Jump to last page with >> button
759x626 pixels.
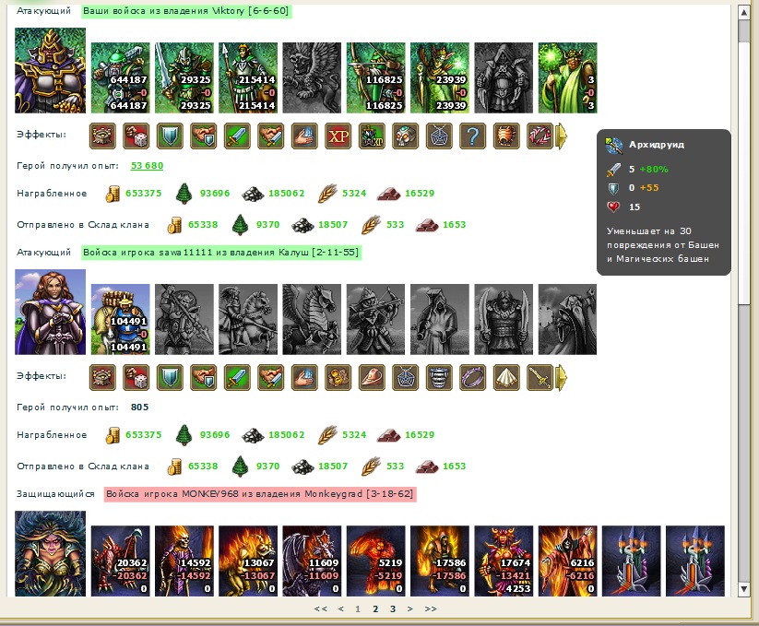(x=431, y=609)
